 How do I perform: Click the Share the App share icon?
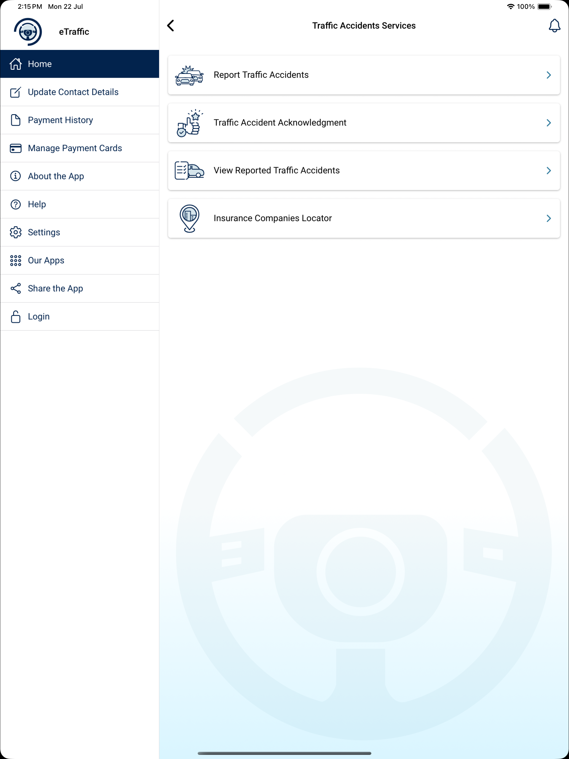tap(15, 288)
